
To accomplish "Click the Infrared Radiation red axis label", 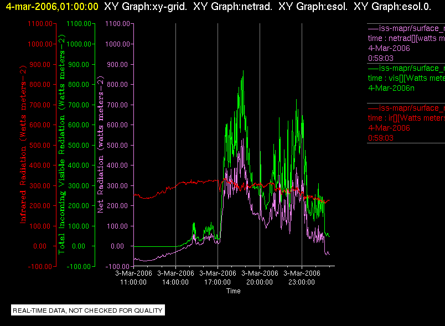I will [23, 144].
